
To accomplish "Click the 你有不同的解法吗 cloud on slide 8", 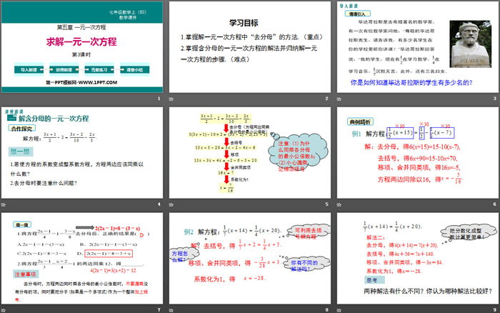I will pyautogui.click(x=306, y=264).
